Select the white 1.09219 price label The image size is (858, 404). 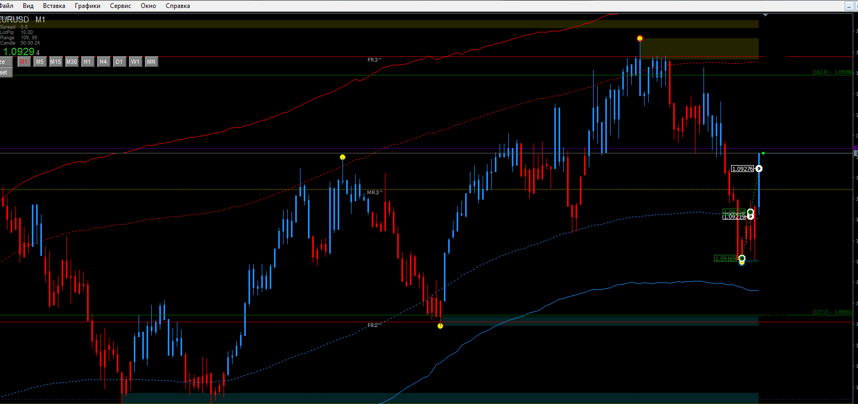734,217
